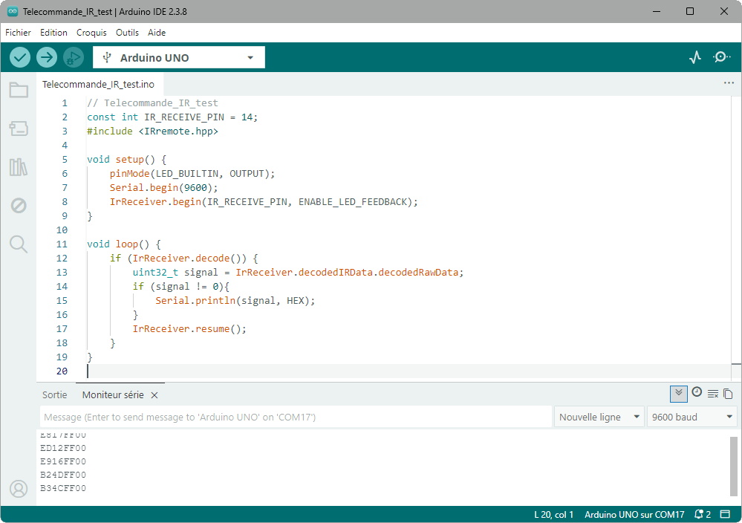
Task: Clear the serial monitor output
Action: coord(712,394)
